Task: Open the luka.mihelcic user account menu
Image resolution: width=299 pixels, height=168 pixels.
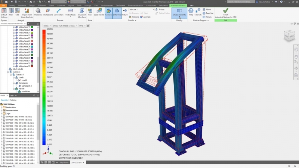Action: coord(264,2)
